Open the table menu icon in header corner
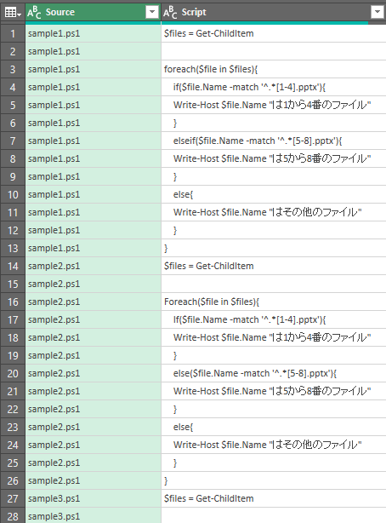 pyautogui.click(x=13, y=13)
